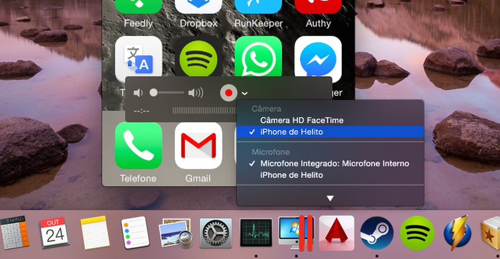Image resolution: width=500 pixels, height=259 pixels.
Task: Open Calculator from the Mac Dock
Action: point(14,233)
